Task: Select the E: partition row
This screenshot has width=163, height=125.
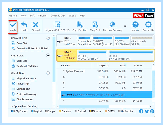Action: point(106,82)
